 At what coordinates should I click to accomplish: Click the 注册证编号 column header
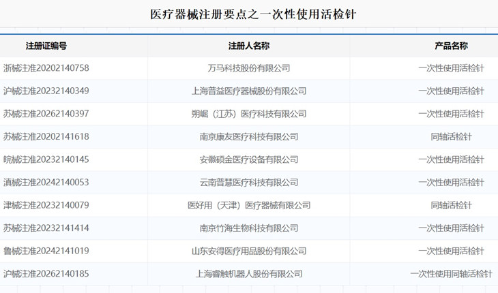point(46,46)
